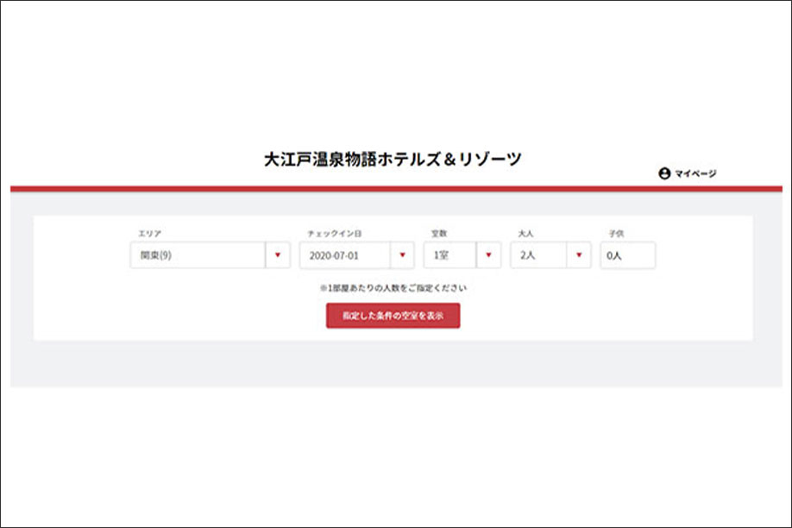Click the 2人 adults field
Screen dimensions: 792x528
[538, 255]
